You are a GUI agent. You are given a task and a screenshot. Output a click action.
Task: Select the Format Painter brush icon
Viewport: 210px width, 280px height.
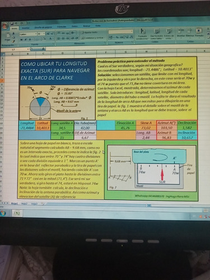tap(13, 41)
